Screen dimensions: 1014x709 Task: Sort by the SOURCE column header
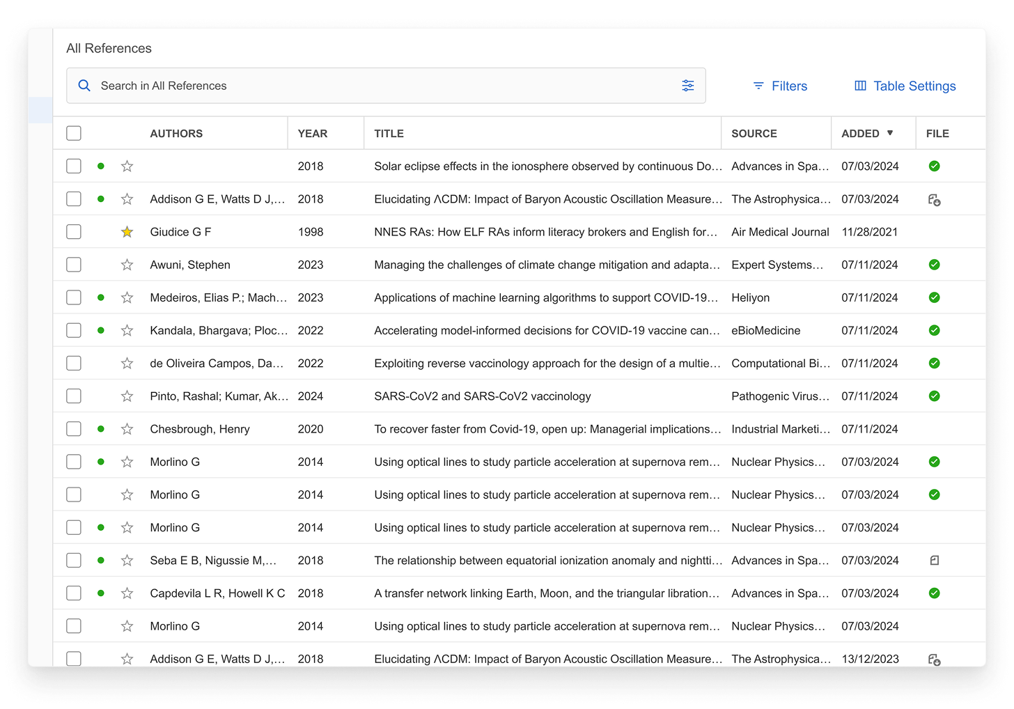coord(754,134)
